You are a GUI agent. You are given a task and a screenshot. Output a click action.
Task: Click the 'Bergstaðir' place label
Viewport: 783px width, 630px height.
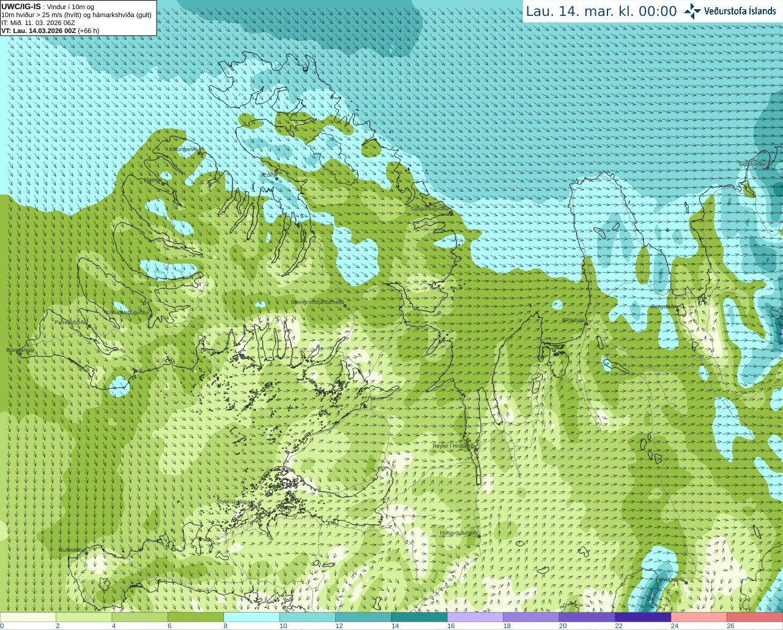[x=664, y=306]
